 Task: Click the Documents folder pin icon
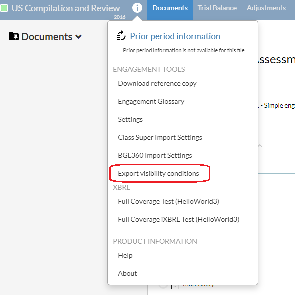14,36
